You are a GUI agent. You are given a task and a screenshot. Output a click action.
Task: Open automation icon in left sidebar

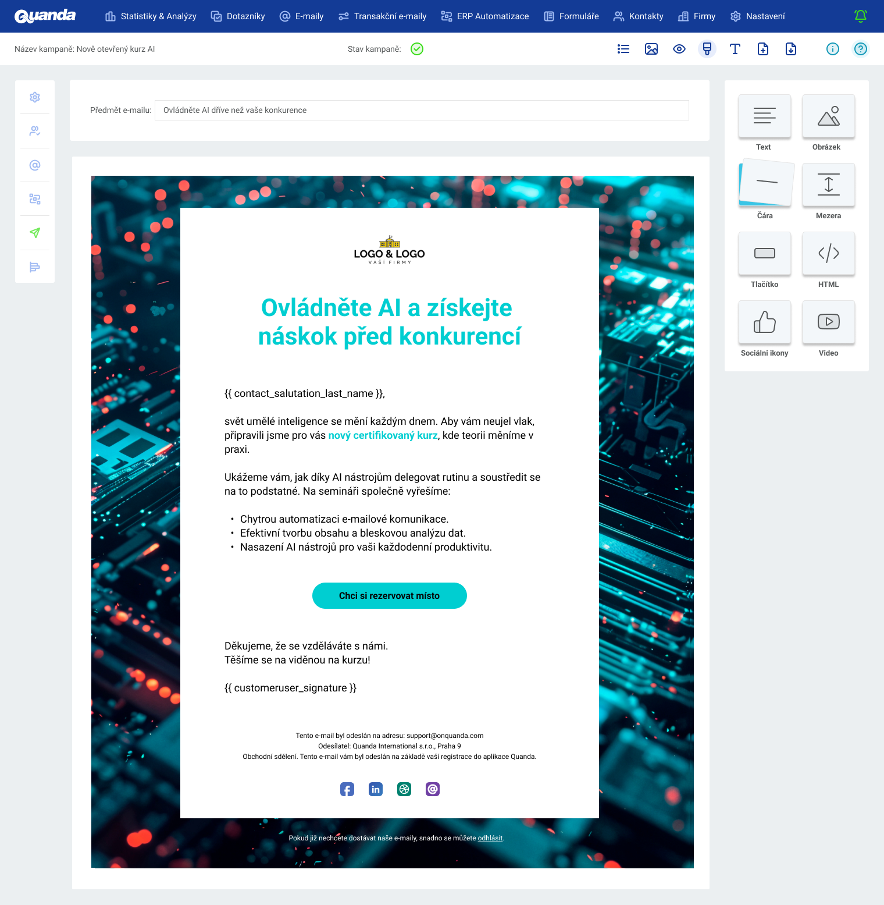pyautogui.click(x=35, y=199)
